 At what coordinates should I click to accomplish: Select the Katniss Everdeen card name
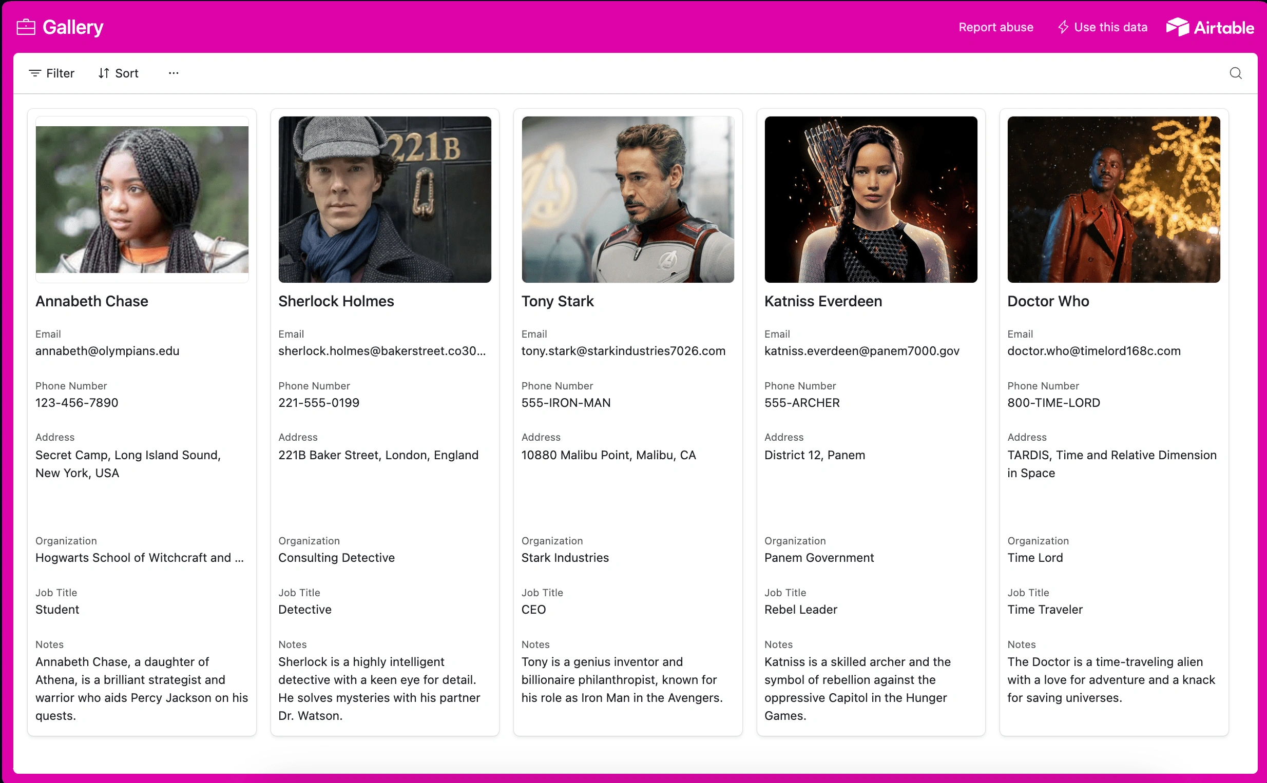(823, 301)
